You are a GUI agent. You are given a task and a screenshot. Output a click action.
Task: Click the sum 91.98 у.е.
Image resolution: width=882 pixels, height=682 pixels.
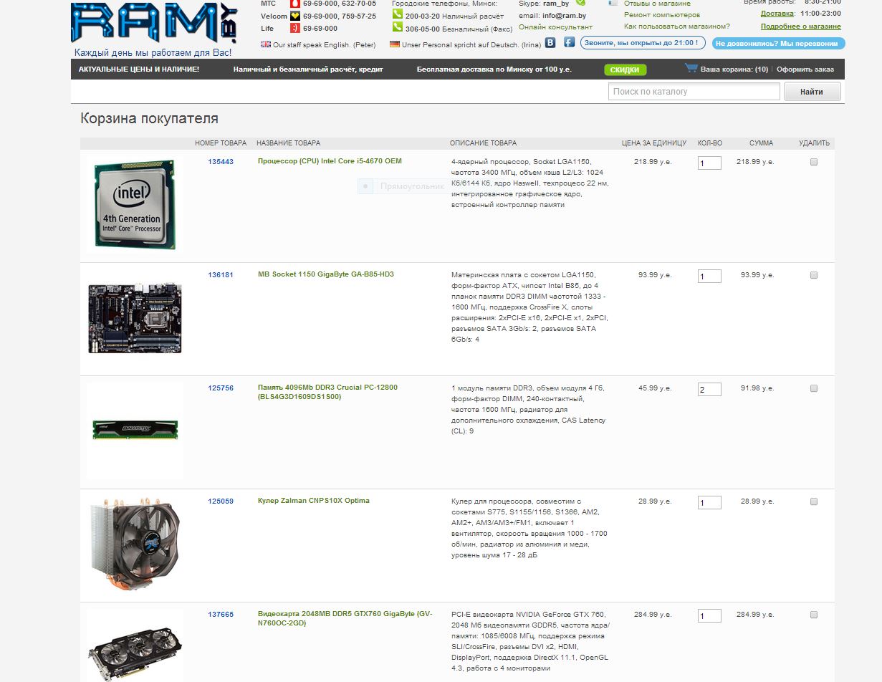[757, 388]
